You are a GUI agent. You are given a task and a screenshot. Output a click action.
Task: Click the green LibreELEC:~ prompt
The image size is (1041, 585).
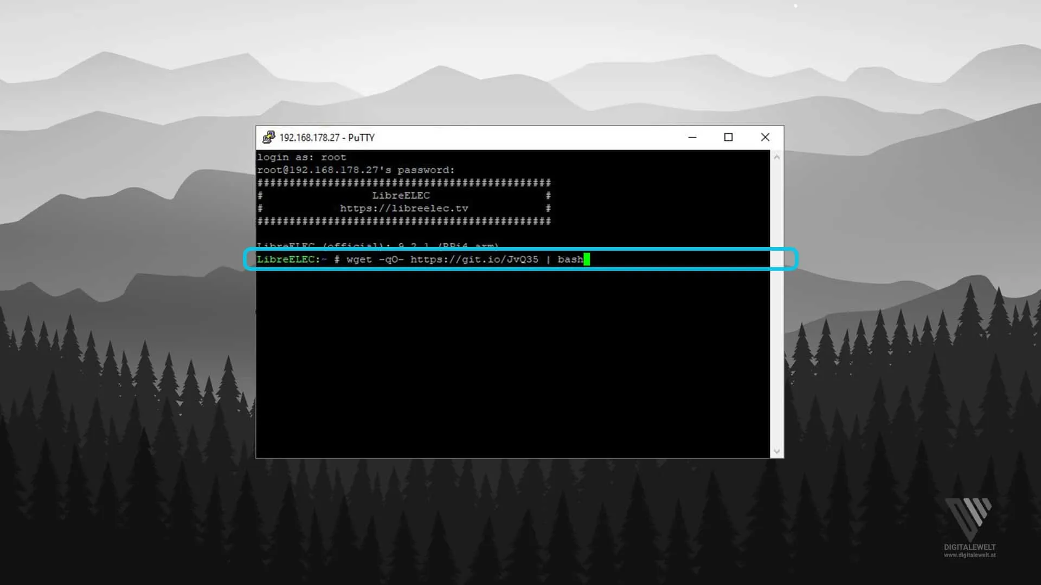pos(292,259)
